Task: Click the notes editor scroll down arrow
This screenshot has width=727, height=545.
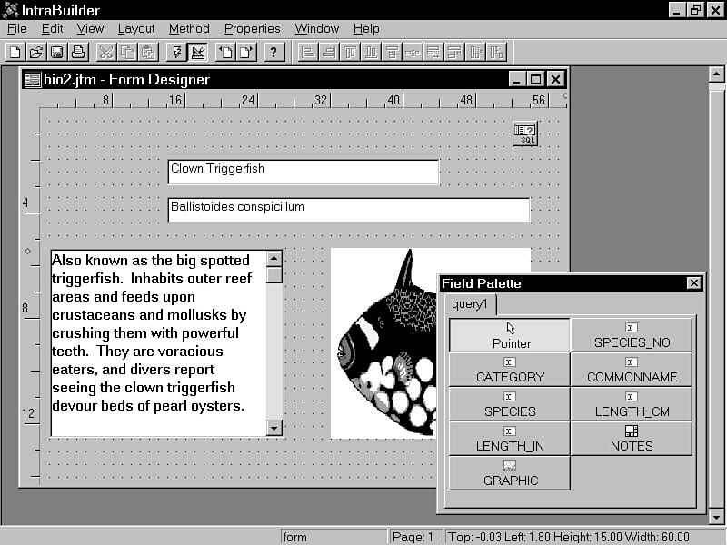Action: coord(274,427)
